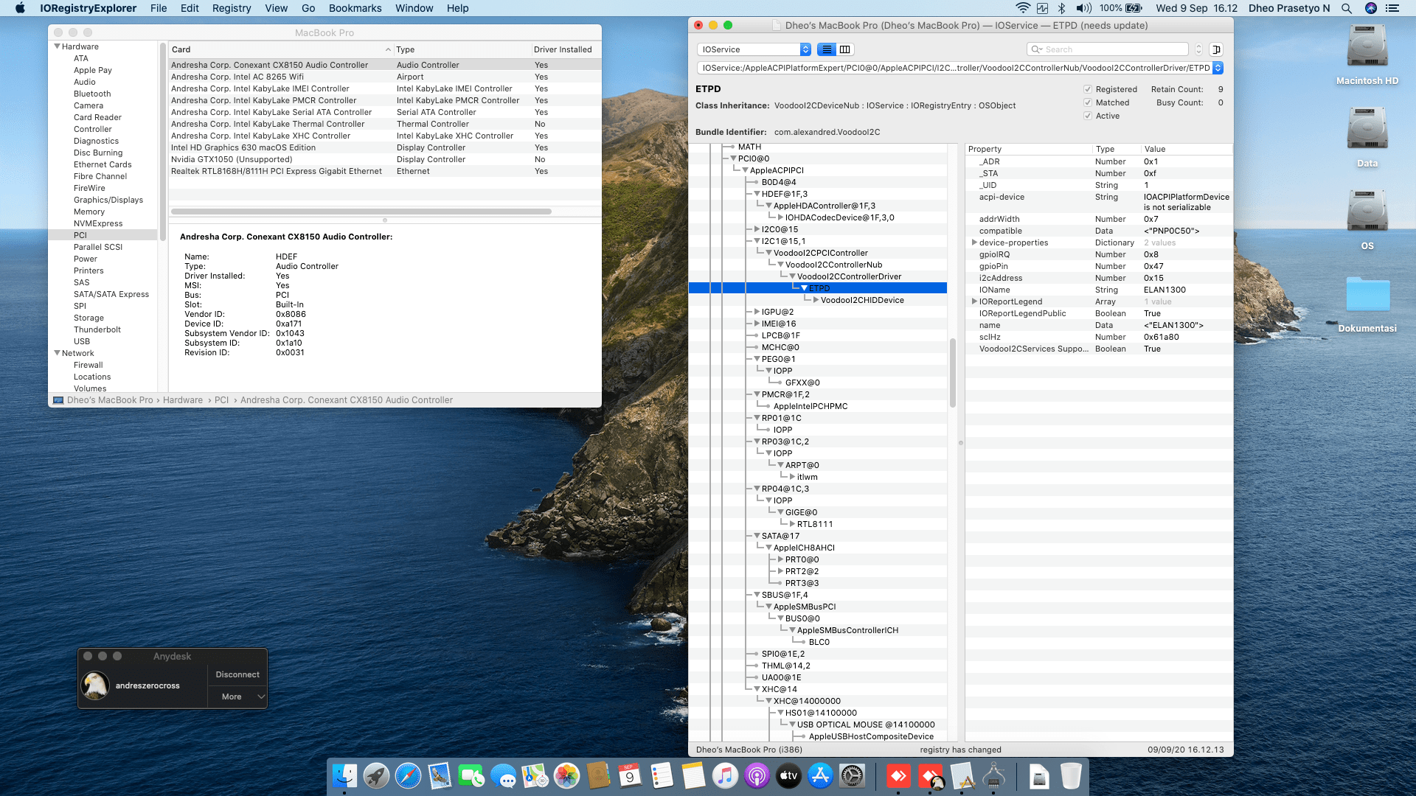Open Launchpad from the Dock

pyautogui.click(x=376, y=775)
